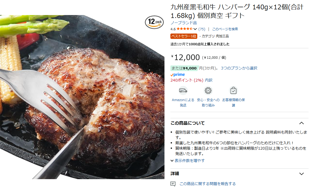315x188 pixels.
Task: Open the 内訳 points breakdown link
Action: [x=209, y=80]
